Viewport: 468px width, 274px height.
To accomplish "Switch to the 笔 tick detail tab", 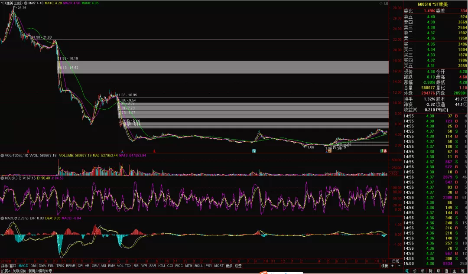I will coord(407,271).
